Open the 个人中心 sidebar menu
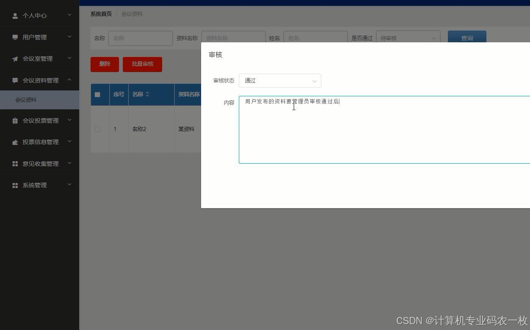530x330 pixels. click(39, 15)
